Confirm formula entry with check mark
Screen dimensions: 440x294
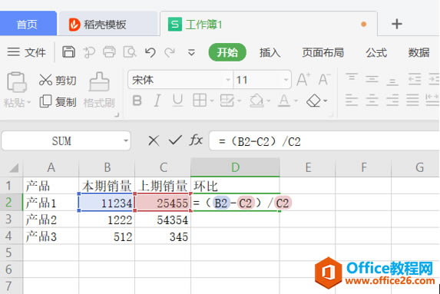[175, 140]
